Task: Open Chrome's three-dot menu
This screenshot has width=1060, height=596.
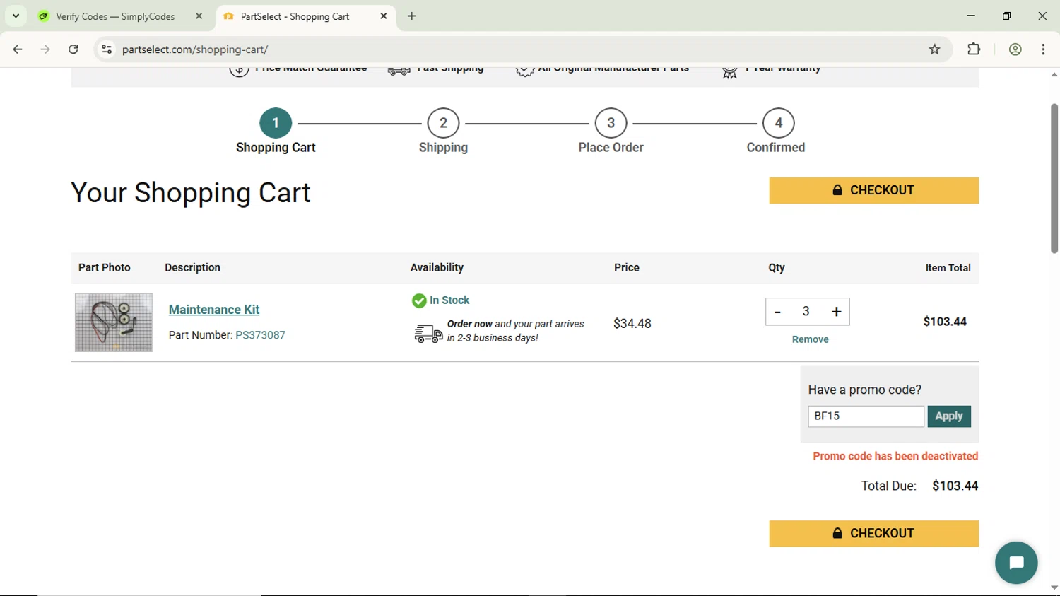Action: coord(1043,49)
